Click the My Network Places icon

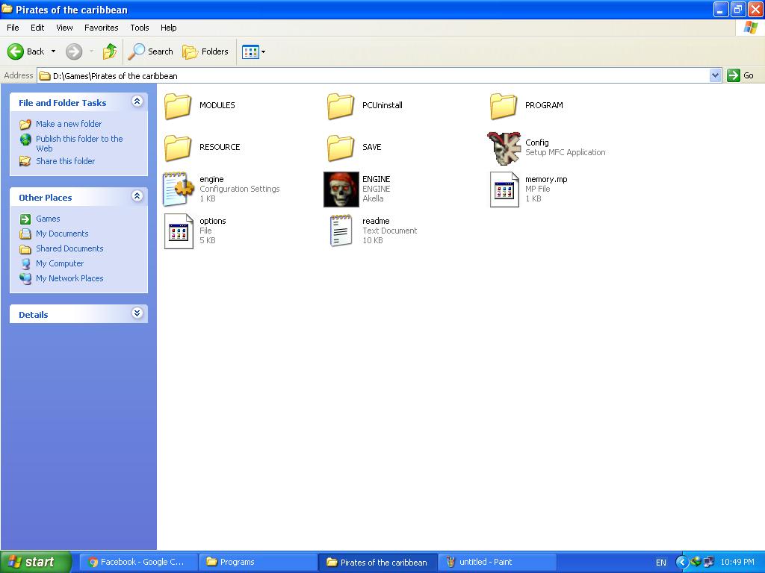point(25,279)
